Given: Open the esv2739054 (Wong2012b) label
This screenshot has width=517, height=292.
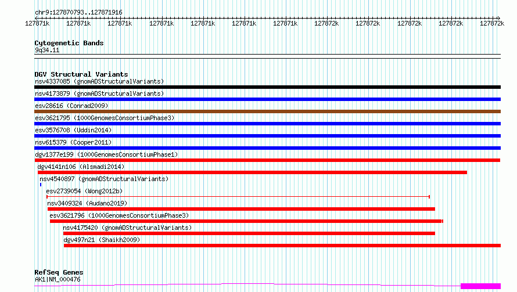Looking at the screenshot, I should click(84, 191).
